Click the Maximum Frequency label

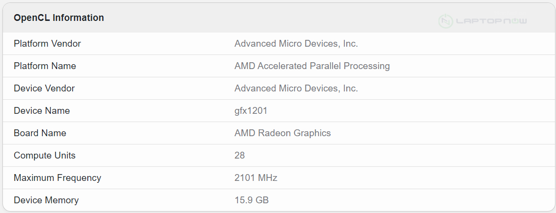point(58,178)
